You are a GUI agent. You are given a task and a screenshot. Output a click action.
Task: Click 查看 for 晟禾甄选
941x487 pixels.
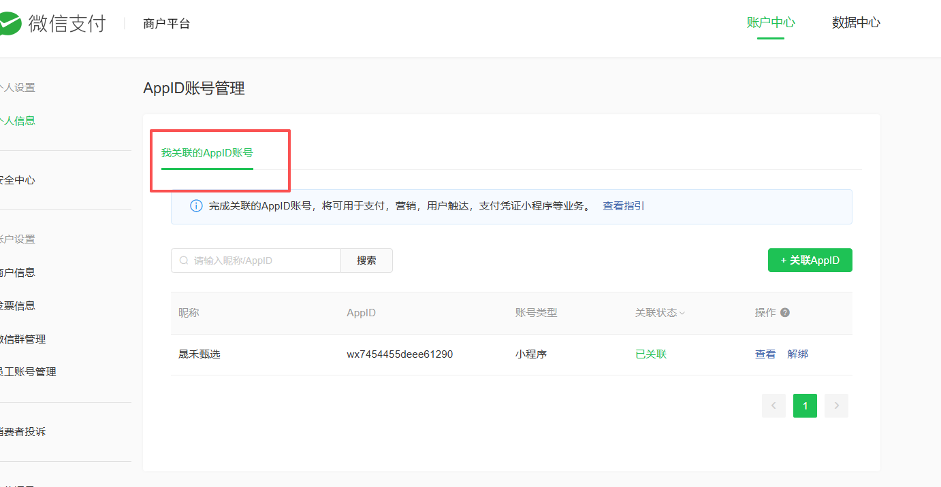(765, 354)
